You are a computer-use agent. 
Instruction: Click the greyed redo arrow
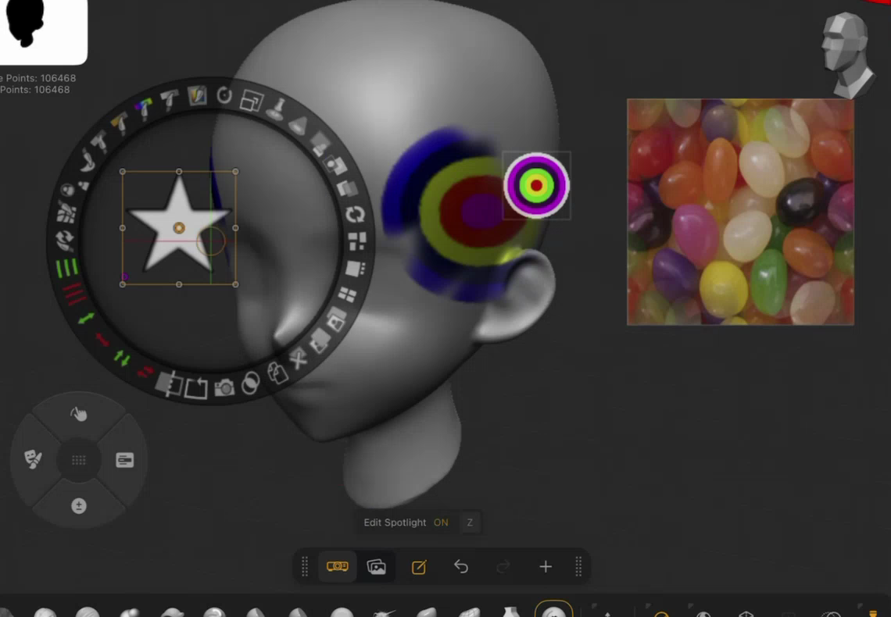coord(503,566)
